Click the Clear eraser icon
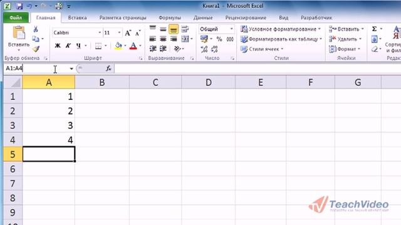Viewport: 401px width, 225px height. pos(375,49)
